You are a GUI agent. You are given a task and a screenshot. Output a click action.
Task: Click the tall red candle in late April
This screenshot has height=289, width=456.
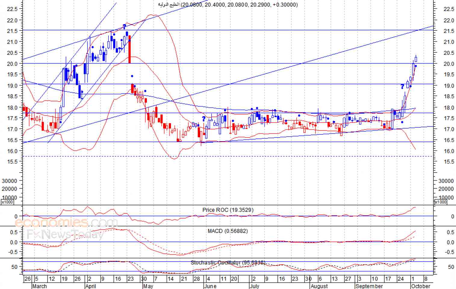[129, 49]
